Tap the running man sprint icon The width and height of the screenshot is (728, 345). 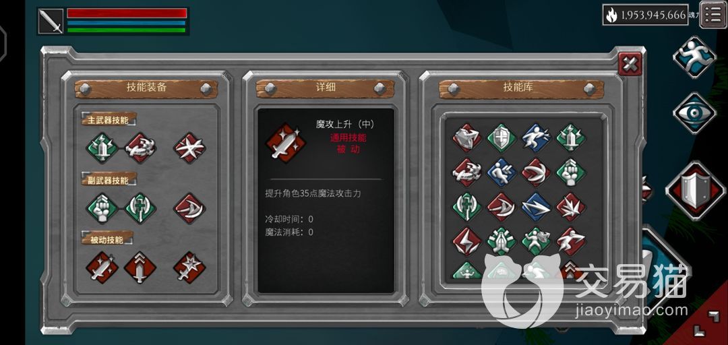(x=694, y=57)
